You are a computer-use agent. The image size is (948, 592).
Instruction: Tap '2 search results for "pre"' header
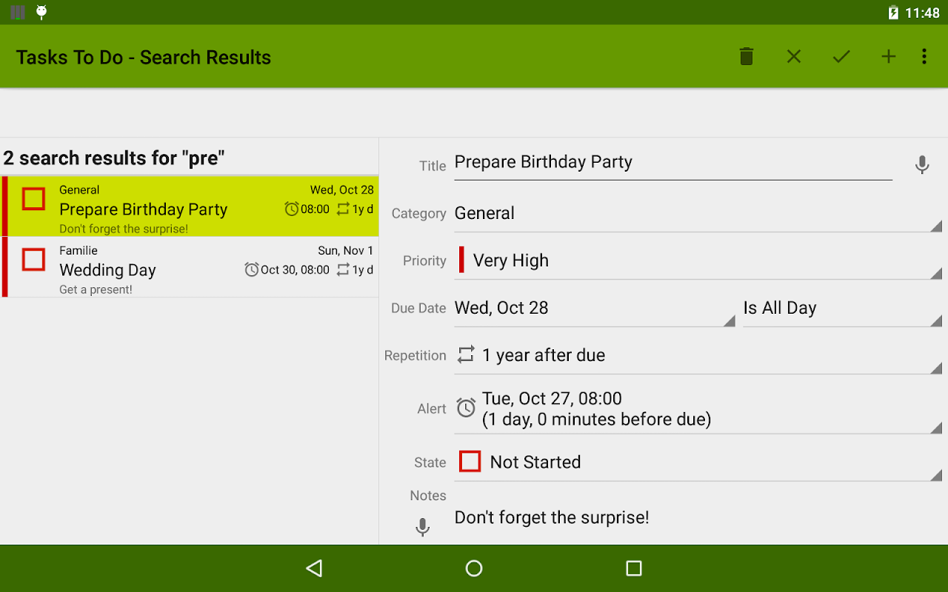(x=114, y=158)
